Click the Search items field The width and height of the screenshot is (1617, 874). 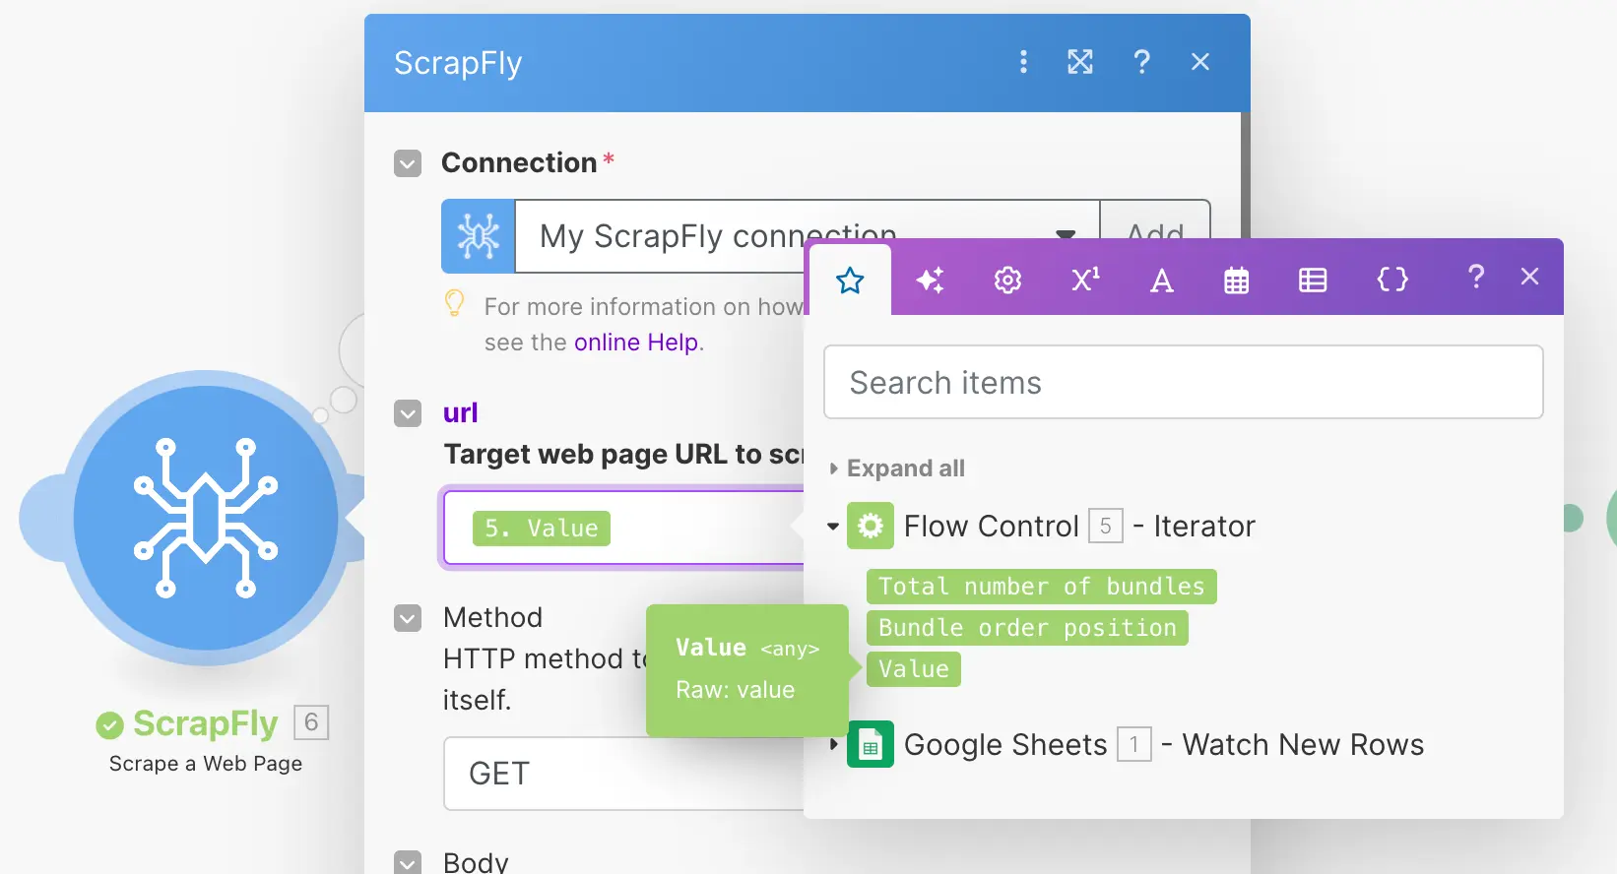(1184, 382)
